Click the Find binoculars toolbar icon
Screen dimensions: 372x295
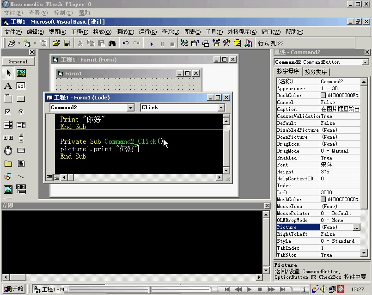pyautogui.click(x=112, y=43)
